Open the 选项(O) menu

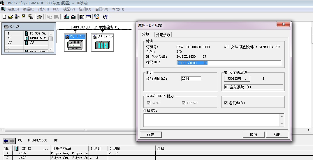85,9
